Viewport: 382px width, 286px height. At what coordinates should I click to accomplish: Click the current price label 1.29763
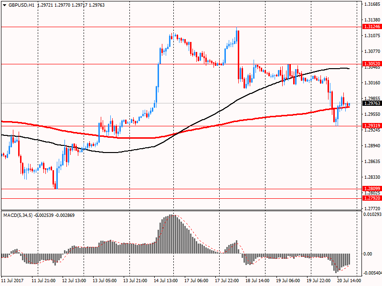(x=372, y=103)
